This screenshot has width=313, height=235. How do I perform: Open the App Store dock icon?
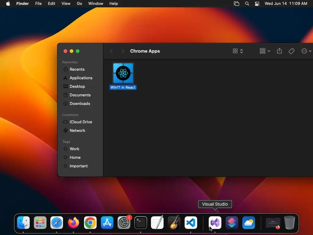click(x=107, y=223)
